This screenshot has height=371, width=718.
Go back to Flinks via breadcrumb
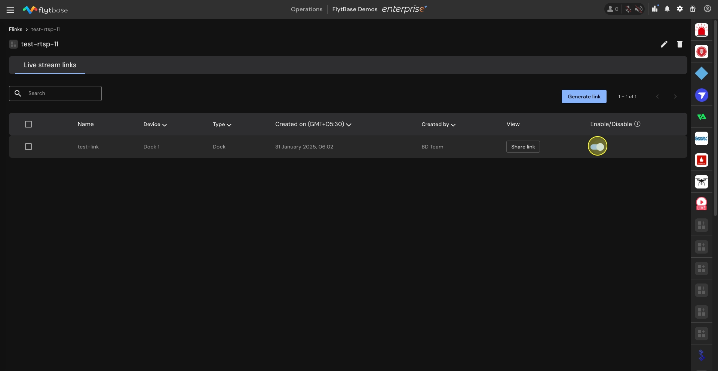click(16, 30)
